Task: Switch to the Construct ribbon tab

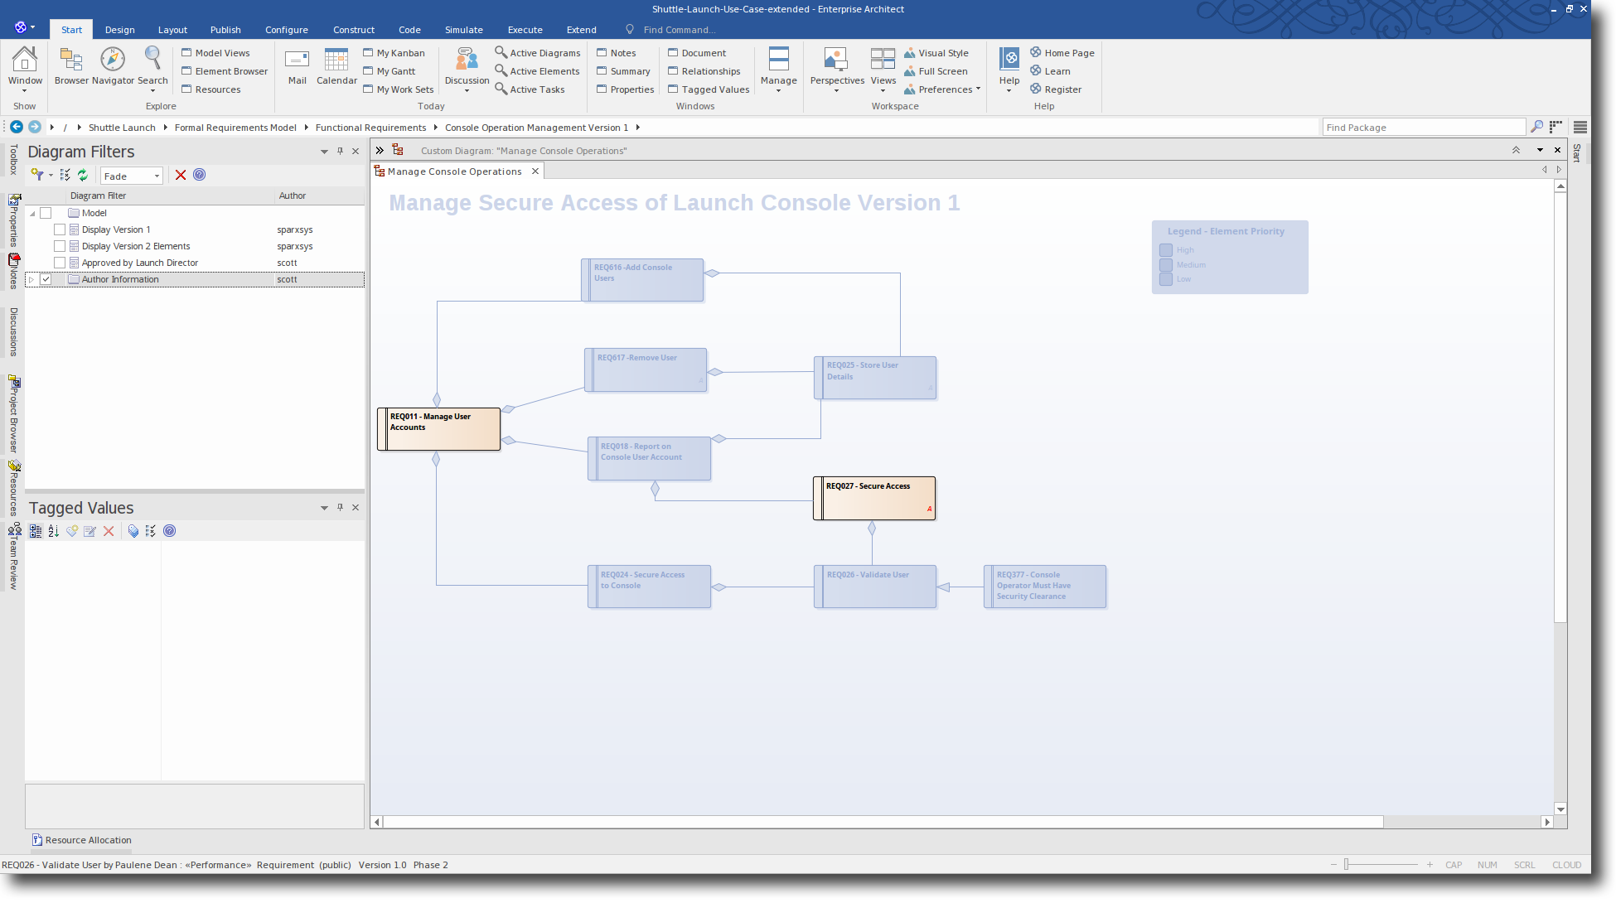Action: (x=353, y=29)
